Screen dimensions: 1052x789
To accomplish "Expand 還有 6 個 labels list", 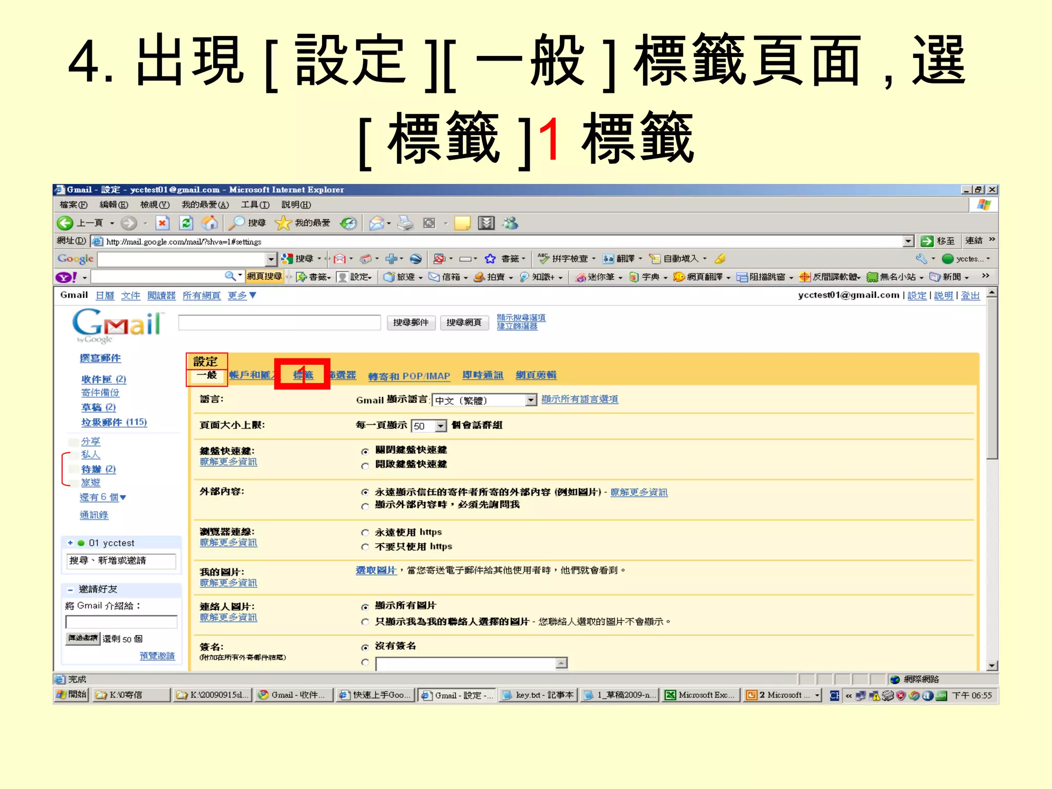I will point(103,497).
